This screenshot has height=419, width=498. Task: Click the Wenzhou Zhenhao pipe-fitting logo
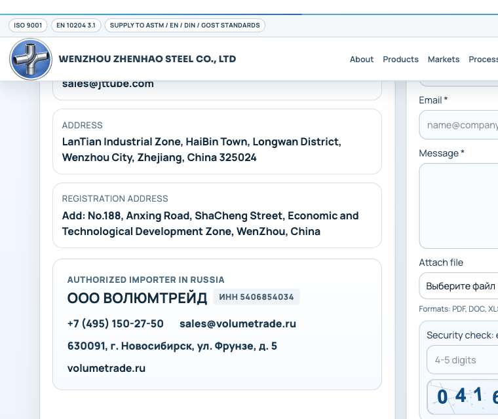click(x=31, y=59)
